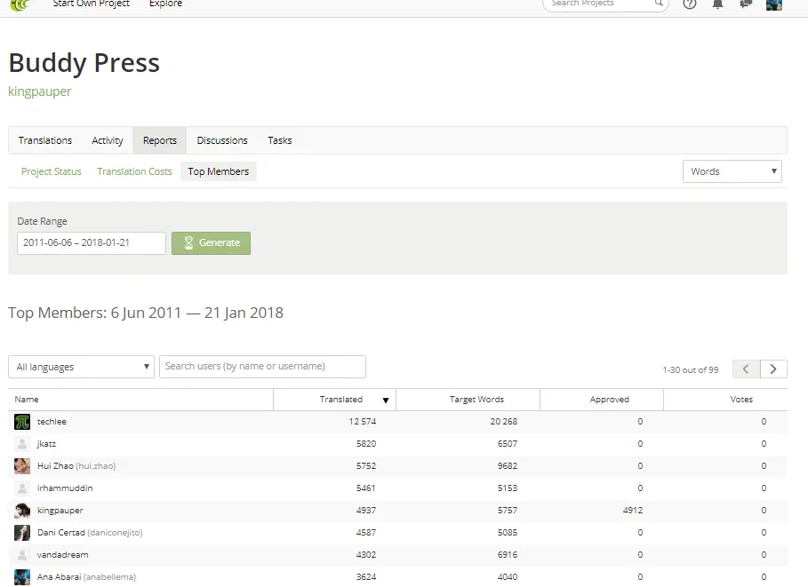808x587 pixels.
Task: Click the jkatz member name
Action: 46,444
